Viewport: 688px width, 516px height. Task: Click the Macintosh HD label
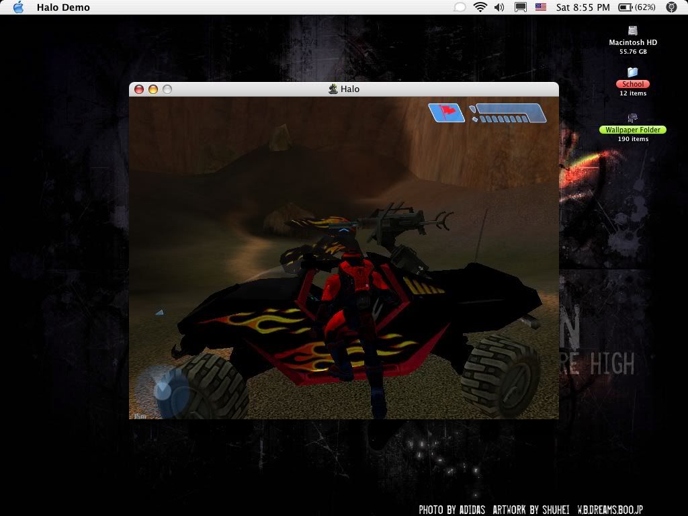click(x=633, y=42)
